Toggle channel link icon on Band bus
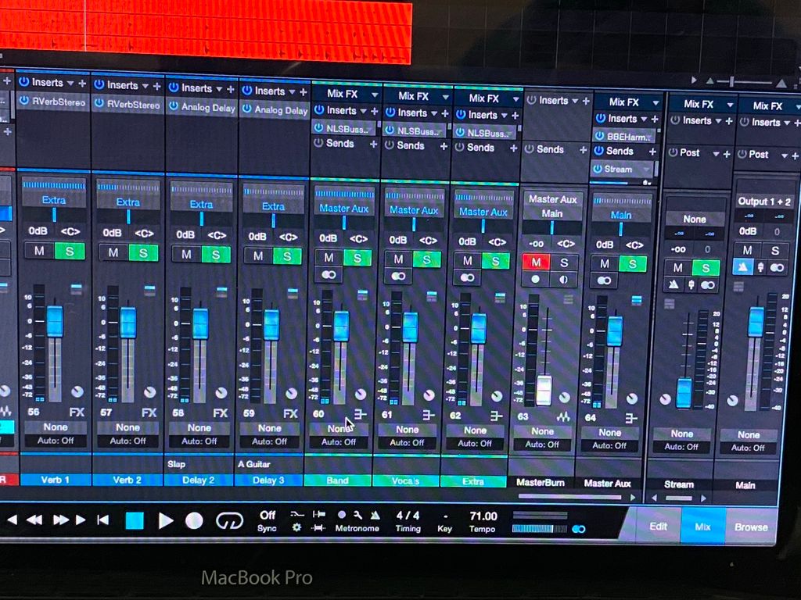 click(x=328, y=275)
